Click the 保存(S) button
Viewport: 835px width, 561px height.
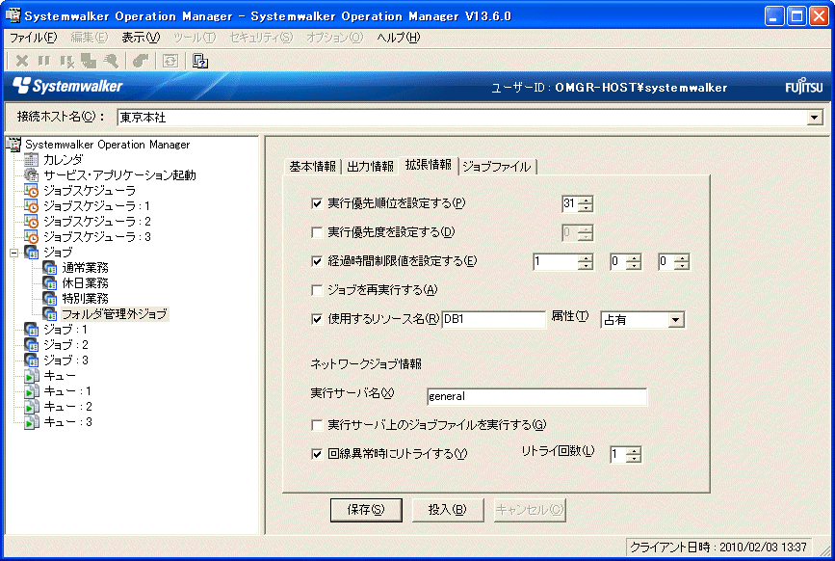click(366, 510)
